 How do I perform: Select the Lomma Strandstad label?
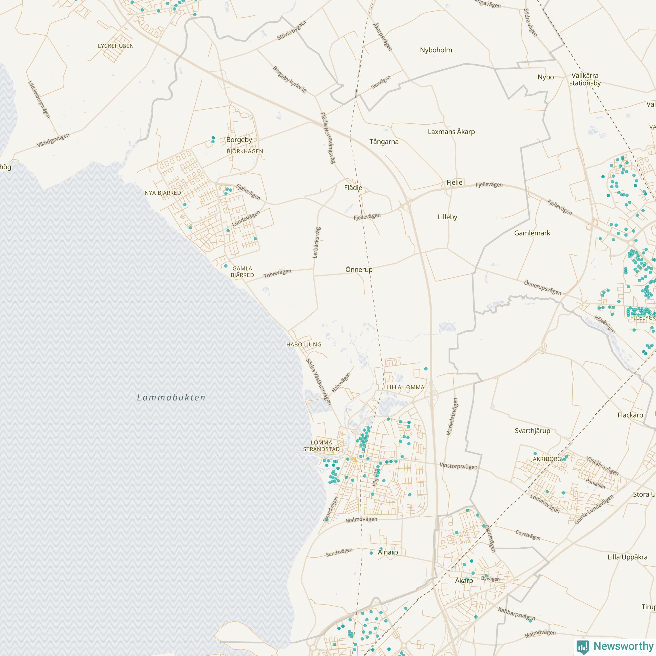[x=321, y=446]
